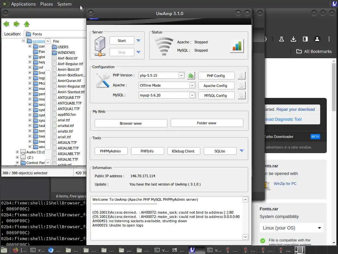Open browser downloads icon
This screenshot has width=338, height=254.
click(293, 39)
